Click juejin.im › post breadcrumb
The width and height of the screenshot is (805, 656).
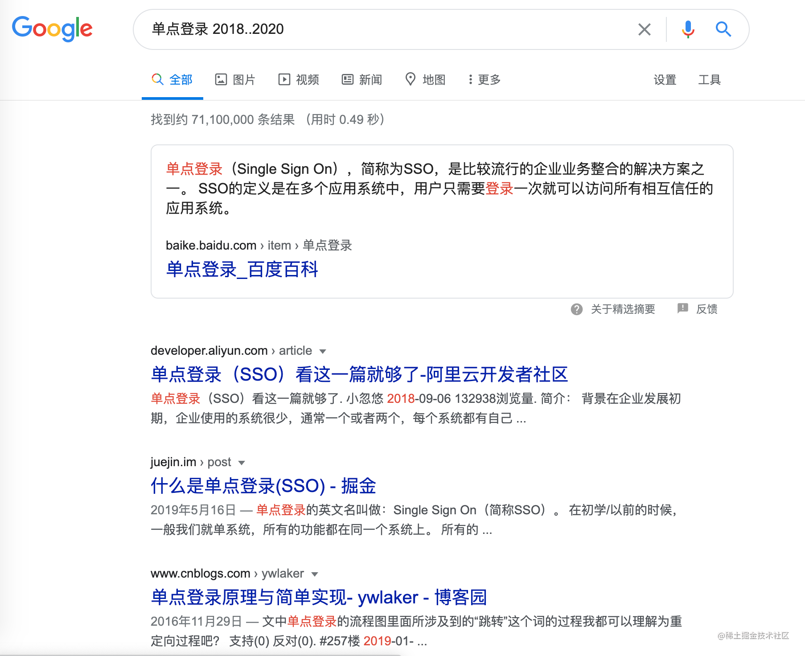[x=191, y=462]
